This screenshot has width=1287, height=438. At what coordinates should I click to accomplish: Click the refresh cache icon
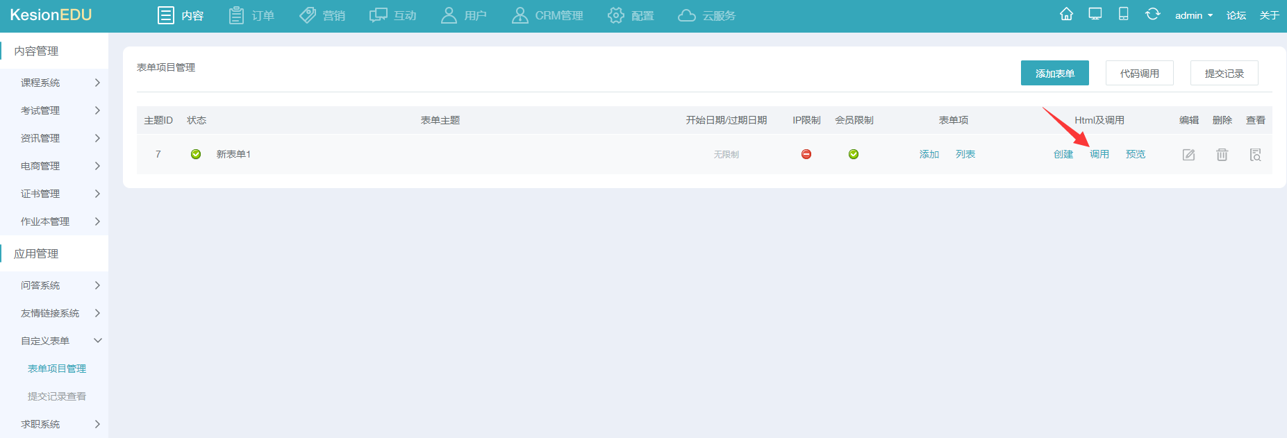tap(1152, 15)
